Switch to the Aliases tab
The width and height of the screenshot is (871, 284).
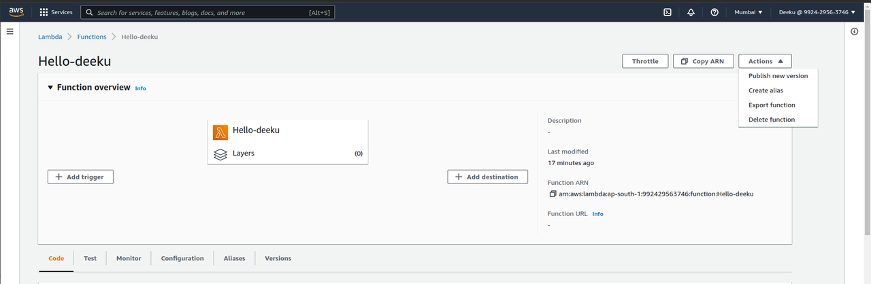click(234, 259)
